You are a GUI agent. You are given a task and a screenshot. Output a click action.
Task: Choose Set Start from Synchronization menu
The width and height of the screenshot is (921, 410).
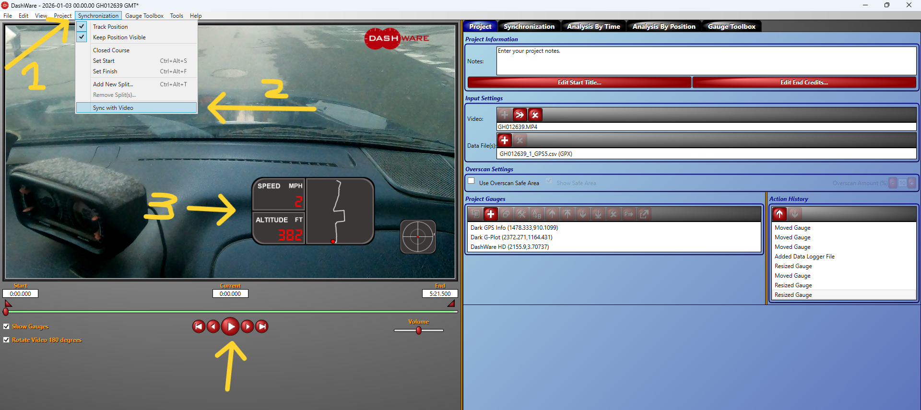(x=136, y=61)
